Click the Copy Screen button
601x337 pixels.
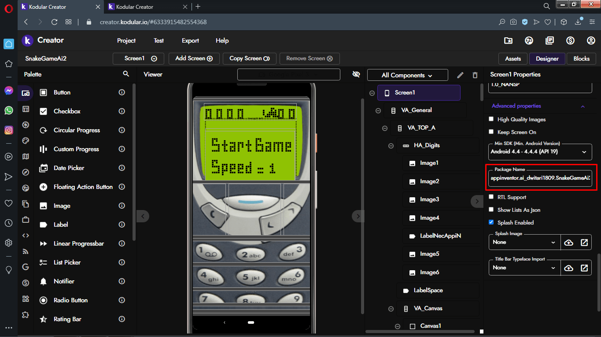(250, 58)
